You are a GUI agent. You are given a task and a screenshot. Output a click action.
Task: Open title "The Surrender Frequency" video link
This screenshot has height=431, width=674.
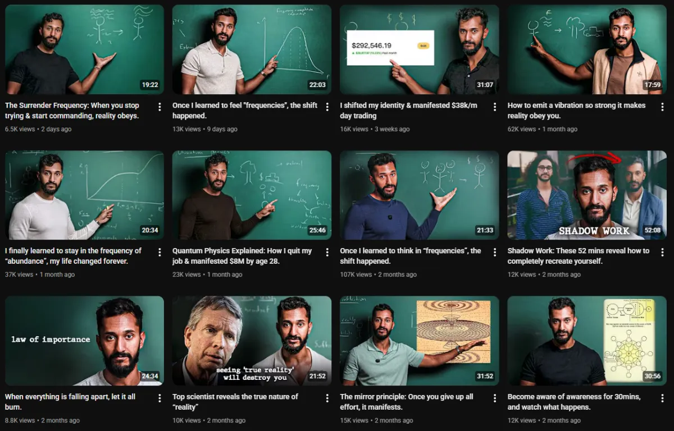[72, 111]
